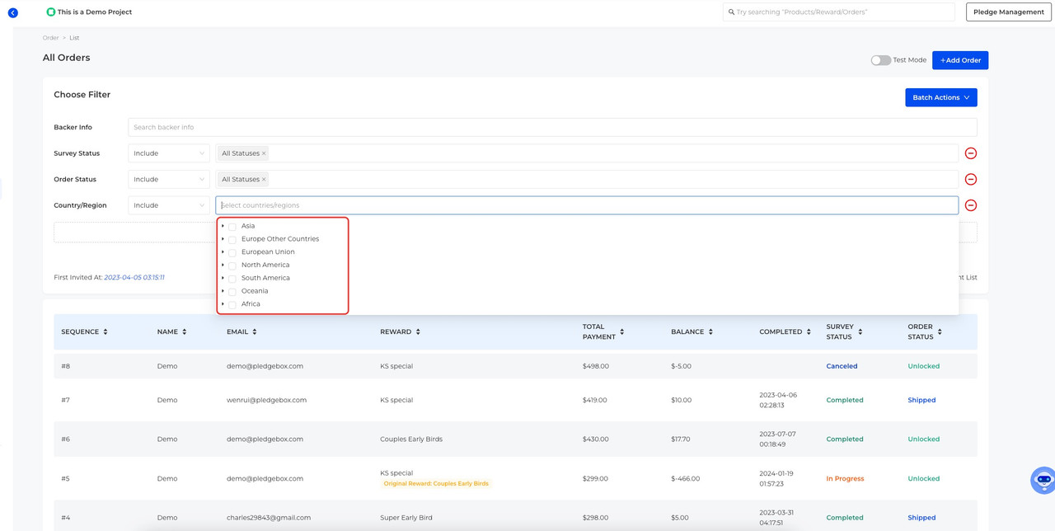Sort by Order Status column arrows

tap(940, 331)
